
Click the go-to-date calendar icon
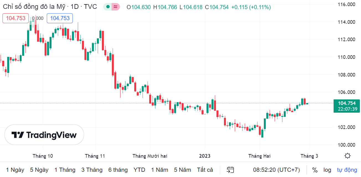point(230,170)
